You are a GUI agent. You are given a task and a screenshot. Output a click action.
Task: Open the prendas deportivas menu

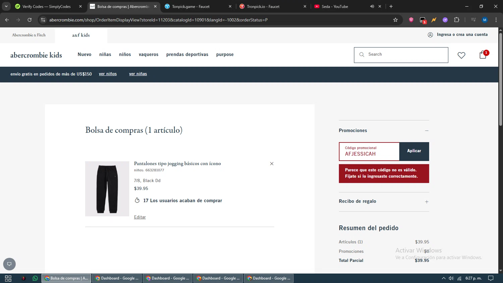coord(187,54)
